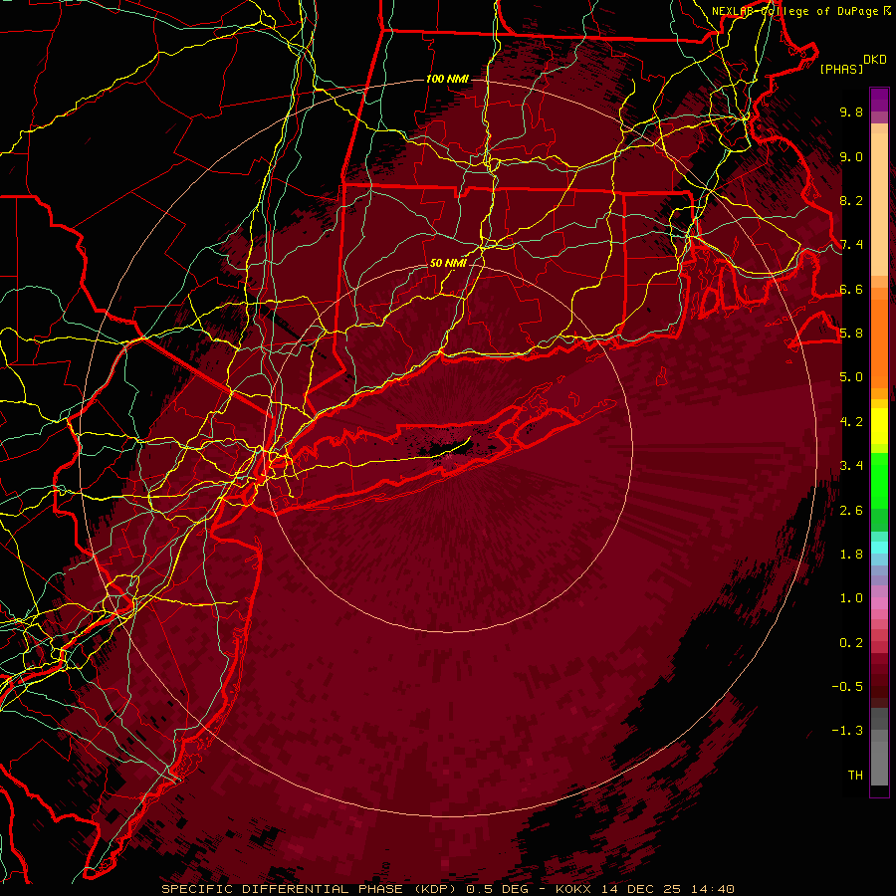The width and height of the screenshot is (896, 896).
Task: Click the 8.2 value on the scale
Action: click(x=851, y=200)
